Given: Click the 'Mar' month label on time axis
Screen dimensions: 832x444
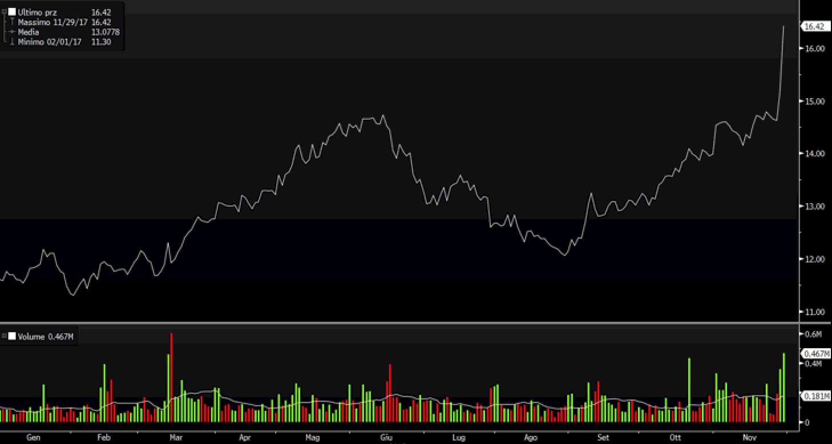Looking at the screenshot, I should [x=176, y=438].
